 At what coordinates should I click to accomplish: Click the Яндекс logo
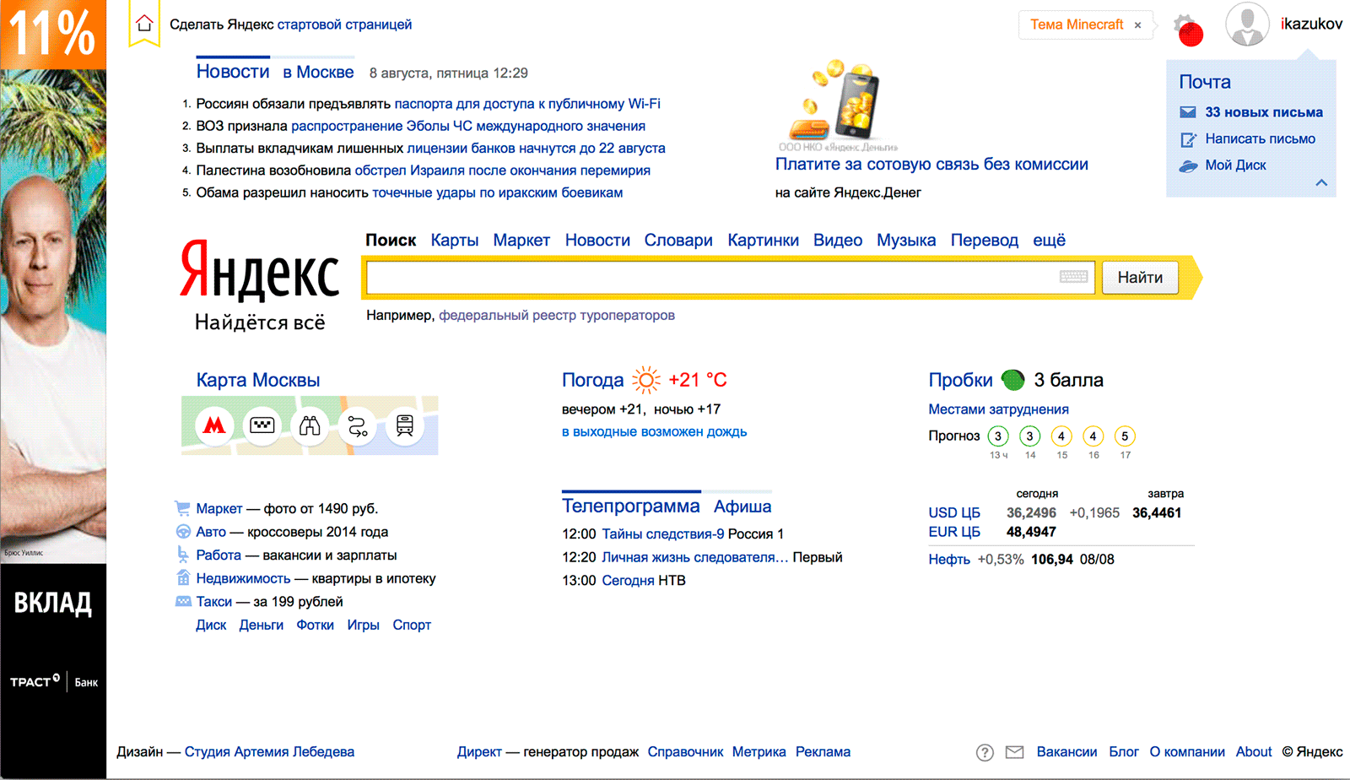click(x=260, y=270)
